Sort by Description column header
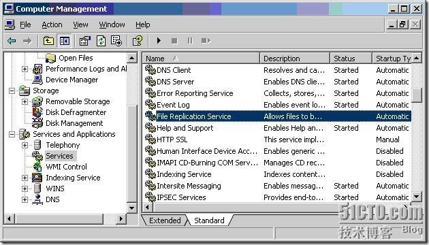The image size is (429, 245). 295,59
